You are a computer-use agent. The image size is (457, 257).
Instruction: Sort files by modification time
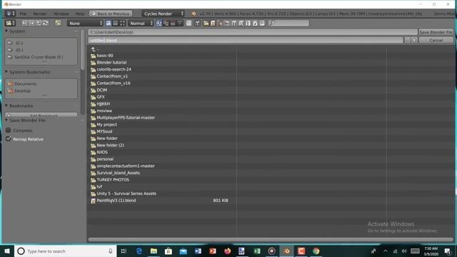(x=173, y=23)
